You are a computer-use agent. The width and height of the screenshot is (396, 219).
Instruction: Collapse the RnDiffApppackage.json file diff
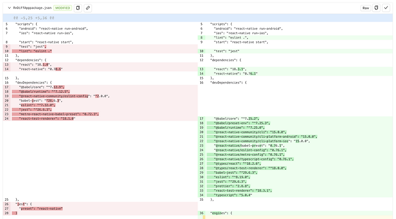click(x=9, y=8)
